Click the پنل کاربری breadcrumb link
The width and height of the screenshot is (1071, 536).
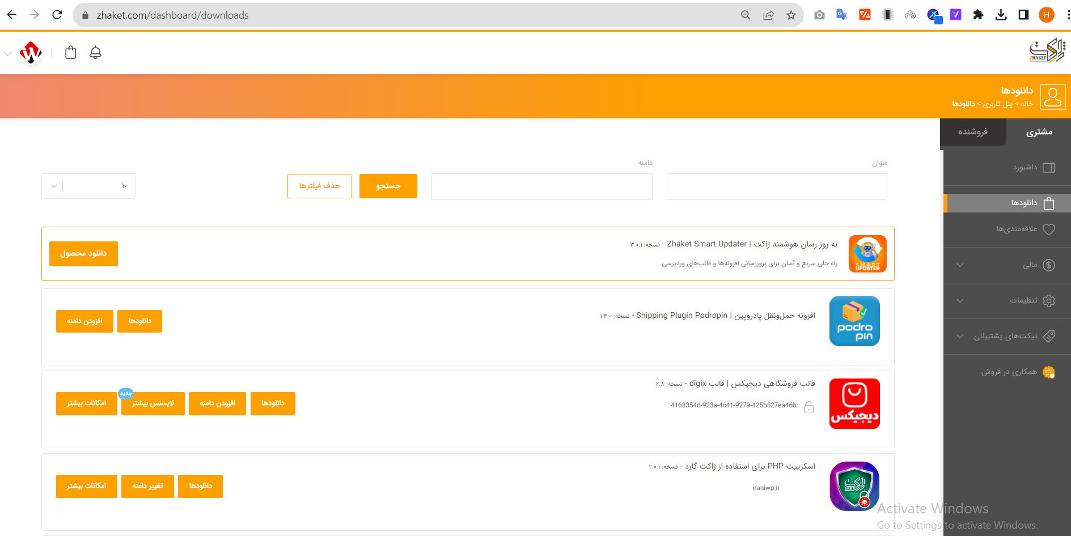coord(997,104)
